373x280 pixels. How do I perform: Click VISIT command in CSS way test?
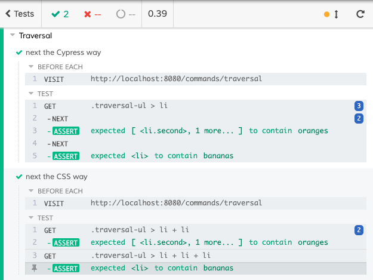tap(196, 203)
